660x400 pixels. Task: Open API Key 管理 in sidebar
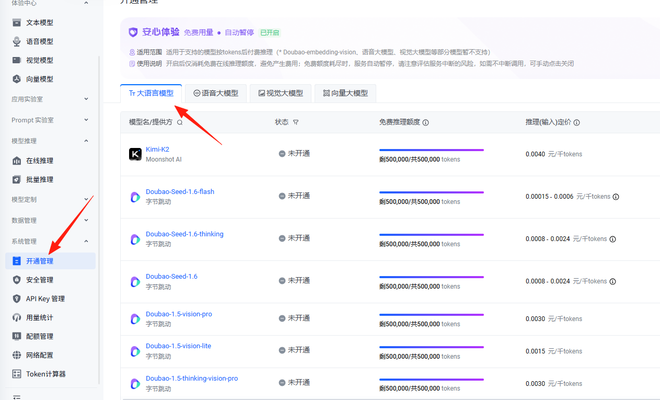(45, 299)
